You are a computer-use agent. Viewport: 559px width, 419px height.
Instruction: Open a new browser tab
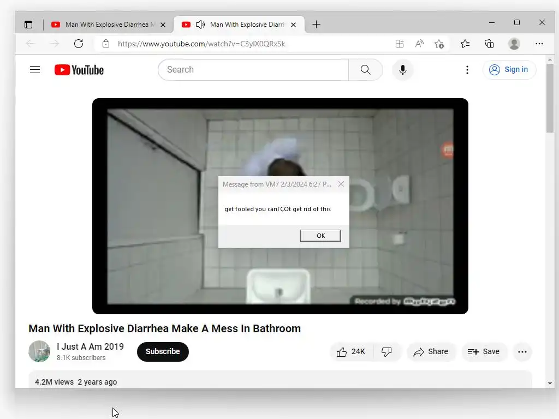point(316,24)
